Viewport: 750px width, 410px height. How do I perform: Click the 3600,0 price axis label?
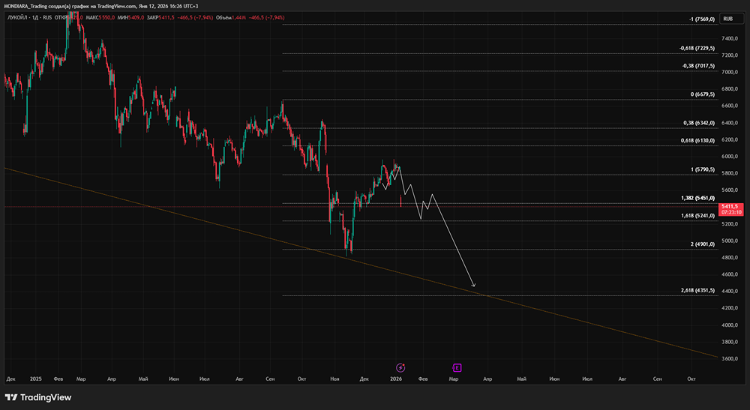point(730,358)
